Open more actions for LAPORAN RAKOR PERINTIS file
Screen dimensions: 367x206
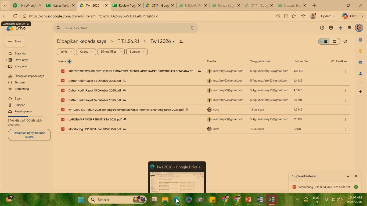(345, 119)
